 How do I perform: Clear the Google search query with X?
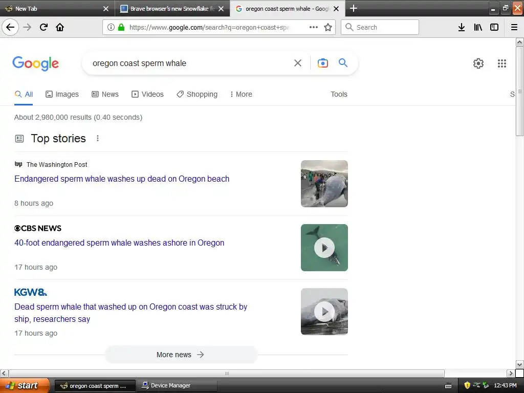click(x=298, y=63)
